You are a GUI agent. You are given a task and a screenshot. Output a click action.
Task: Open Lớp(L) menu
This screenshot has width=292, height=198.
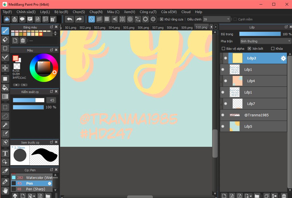tap(45, 12)
